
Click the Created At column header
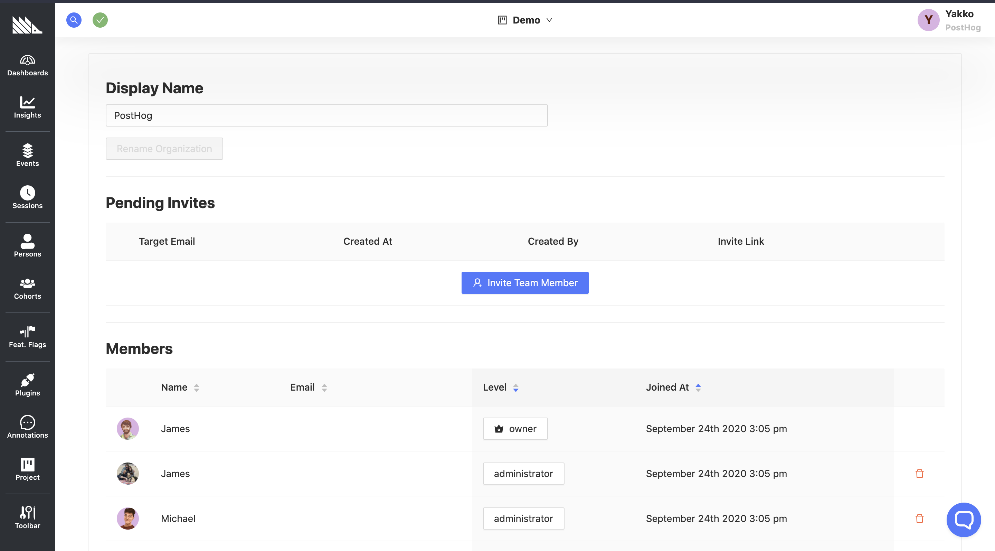click(x=368, y=241)
